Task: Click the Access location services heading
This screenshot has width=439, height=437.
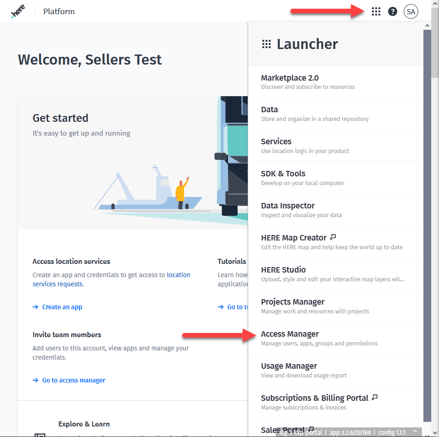Action: tap(72, 261)
